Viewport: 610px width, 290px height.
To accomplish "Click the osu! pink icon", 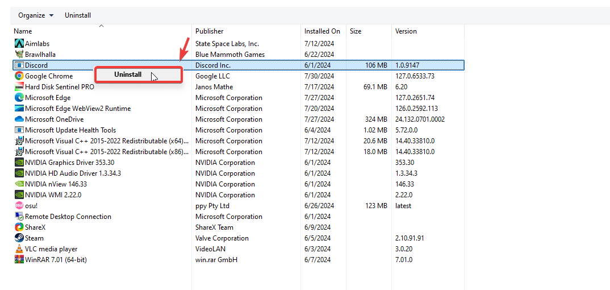I will pos(19,206).
